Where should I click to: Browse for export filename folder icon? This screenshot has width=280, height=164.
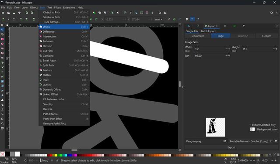(225, 141)
